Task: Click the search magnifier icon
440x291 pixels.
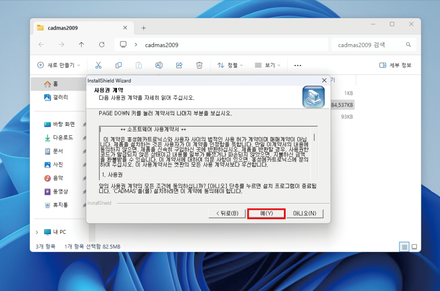Action: [408, 45]
